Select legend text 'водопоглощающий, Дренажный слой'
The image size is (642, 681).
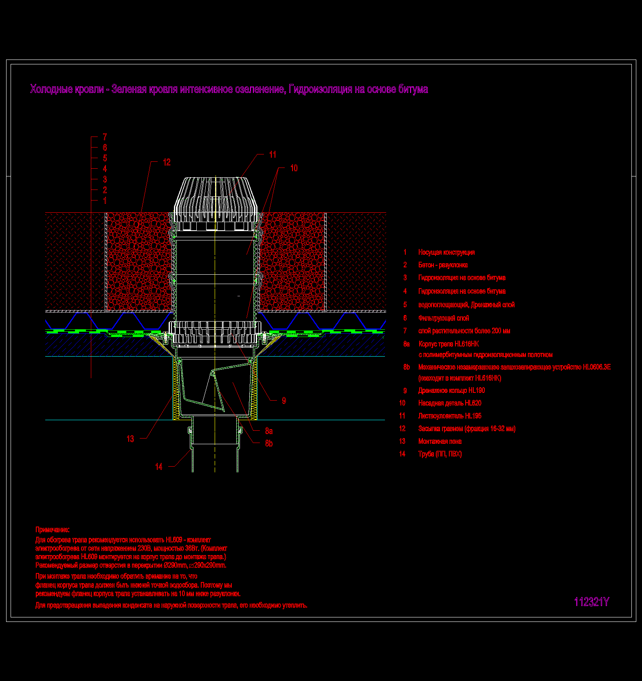pyautogui.click(x=466, y=304)
